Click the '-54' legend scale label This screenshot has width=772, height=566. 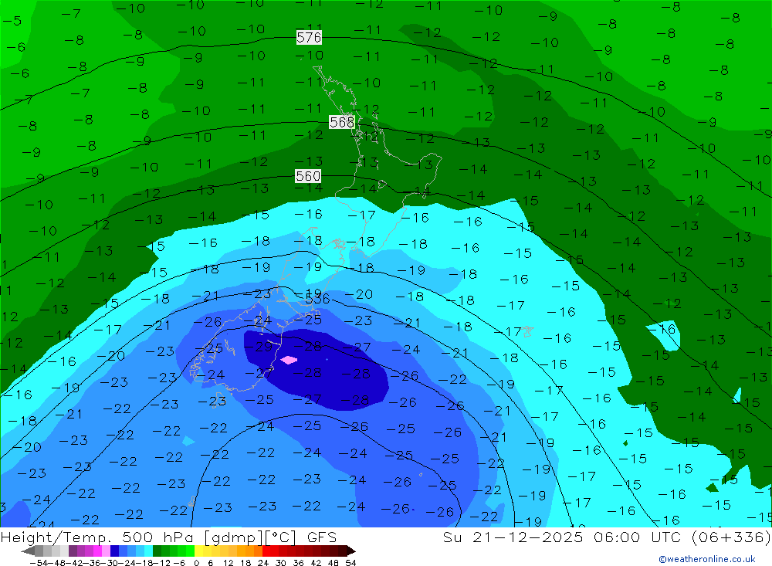click(39, 563)
